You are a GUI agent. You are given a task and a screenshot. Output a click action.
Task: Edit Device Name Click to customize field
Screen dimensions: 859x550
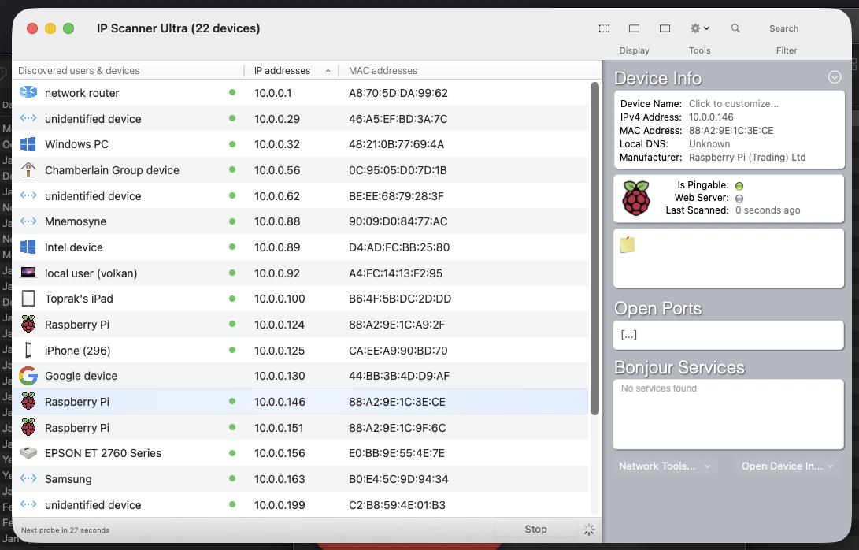733,104
